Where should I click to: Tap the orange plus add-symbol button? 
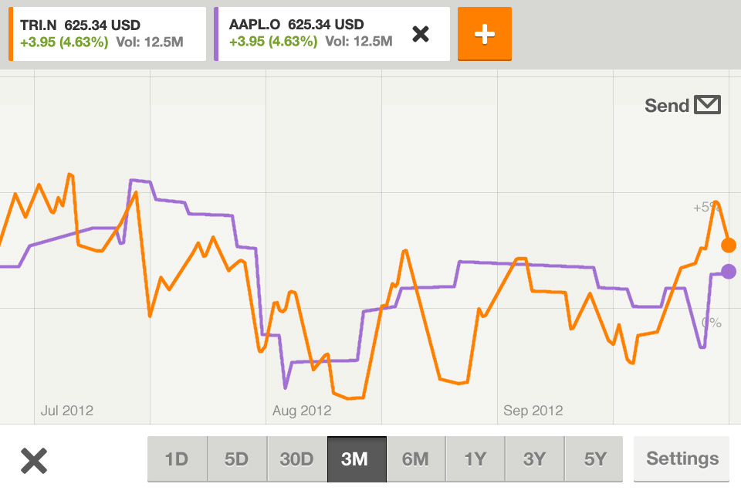pos(484,34)
